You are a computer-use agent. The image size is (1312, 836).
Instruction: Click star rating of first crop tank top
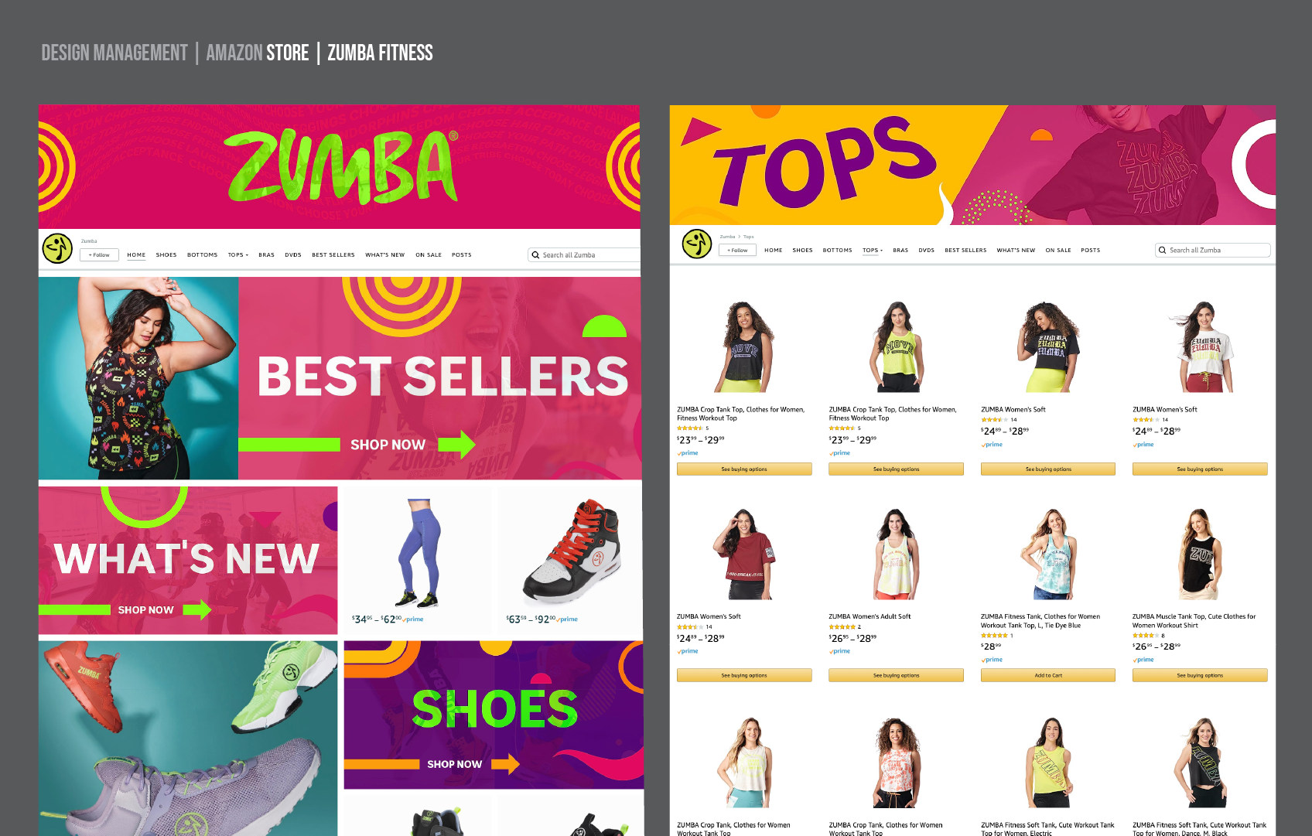pos(690,428)
